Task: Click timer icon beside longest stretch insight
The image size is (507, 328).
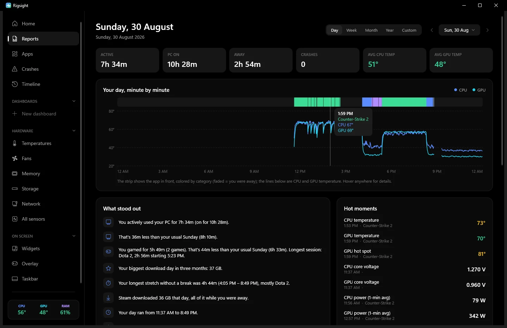Action: (108, 283)
